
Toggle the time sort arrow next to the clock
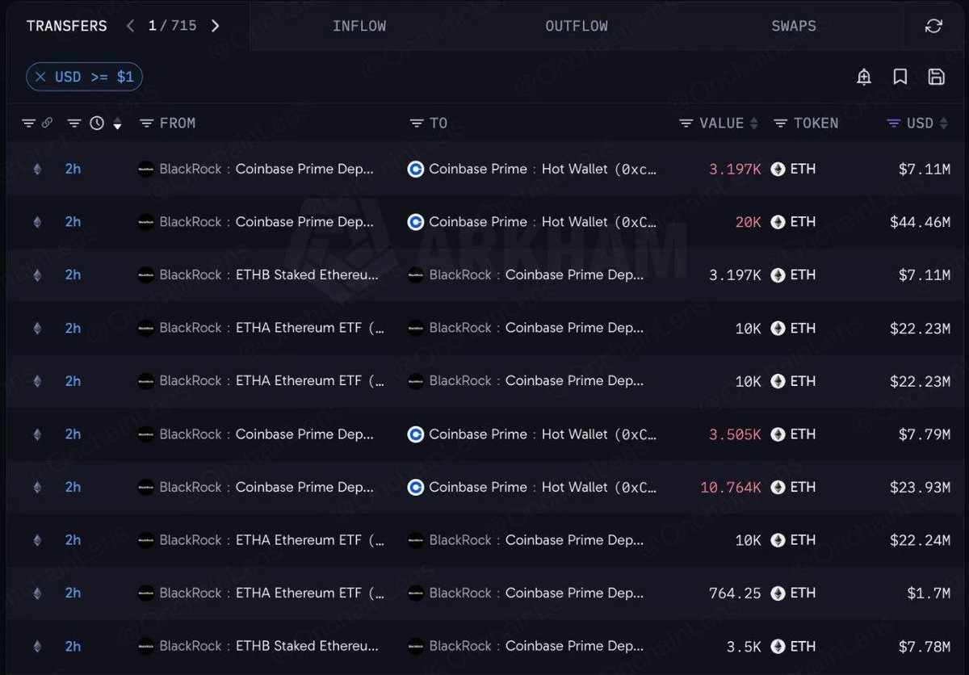(118, 124)
